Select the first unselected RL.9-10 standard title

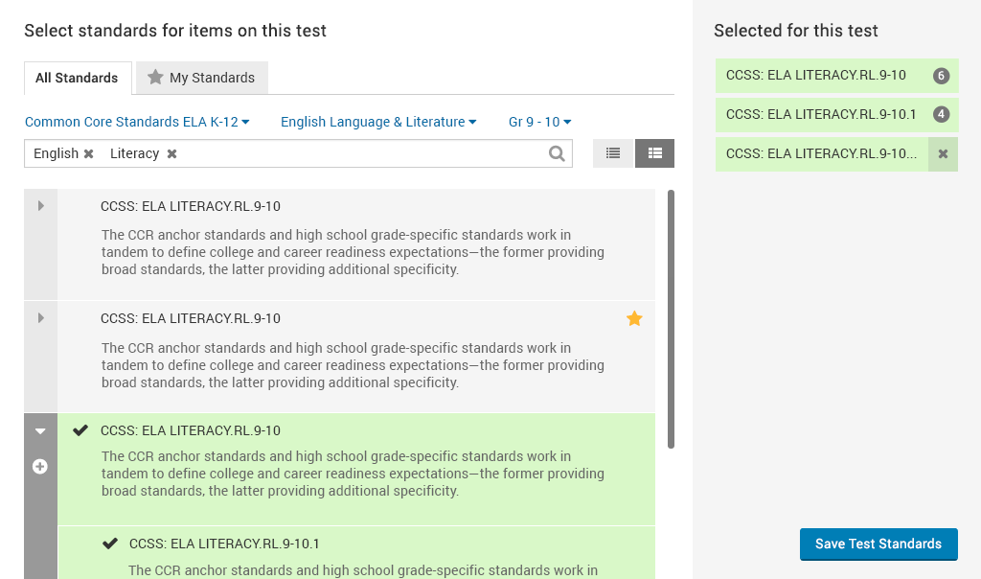coord(191,206)
